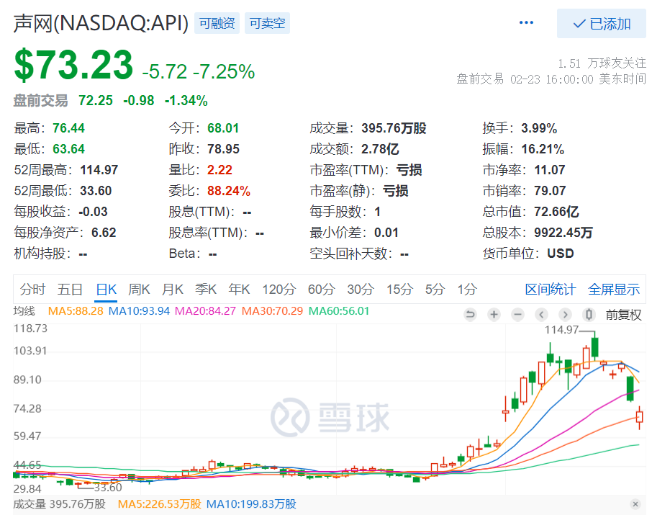
Task: Click the 1.51万球友关注 followers text
Action: [x=602, y=63]
